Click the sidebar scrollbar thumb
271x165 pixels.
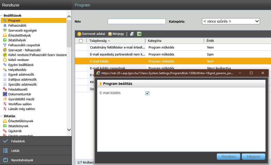pos(69,33)
